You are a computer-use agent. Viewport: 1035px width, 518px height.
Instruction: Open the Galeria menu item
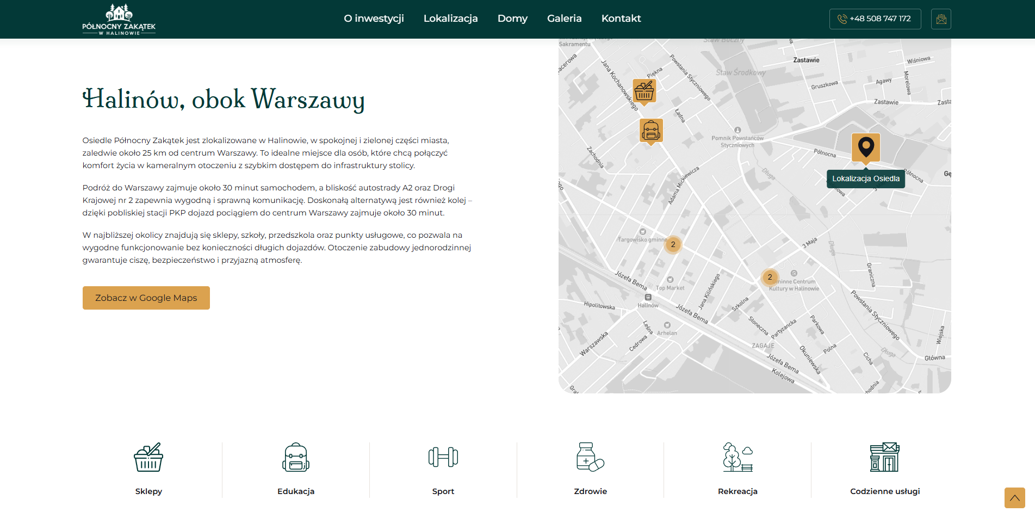pyautogui.click(x=564, y=18)
